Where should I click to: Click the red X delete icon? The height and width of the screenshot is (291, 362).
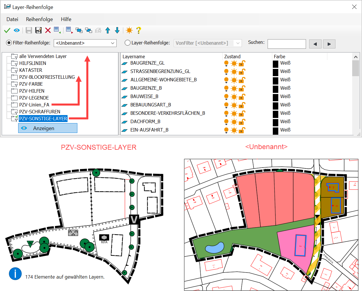pos(48,30)
